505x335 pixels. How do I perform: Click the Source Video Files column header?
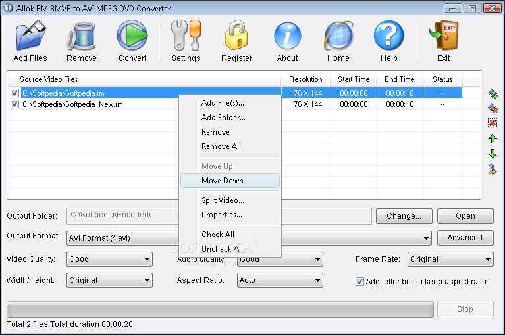[x=144, y=79]
